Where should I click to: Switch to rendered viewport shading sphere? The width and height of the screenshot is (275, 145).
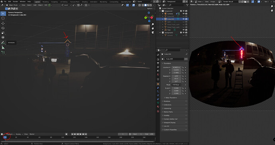[x=151, y=5]
